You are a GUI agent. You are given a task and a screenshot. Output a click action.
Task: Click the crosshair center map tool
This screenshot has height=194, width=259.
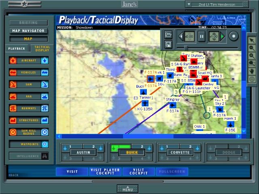pos(252,79)
